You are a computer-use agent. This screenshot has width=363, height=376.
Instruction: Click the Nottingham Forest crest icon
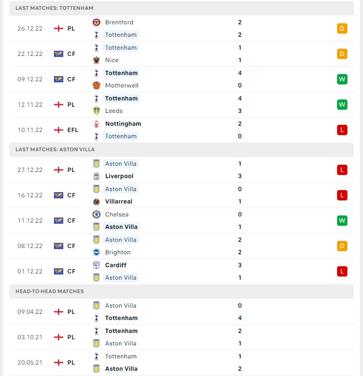click(96, 124)
